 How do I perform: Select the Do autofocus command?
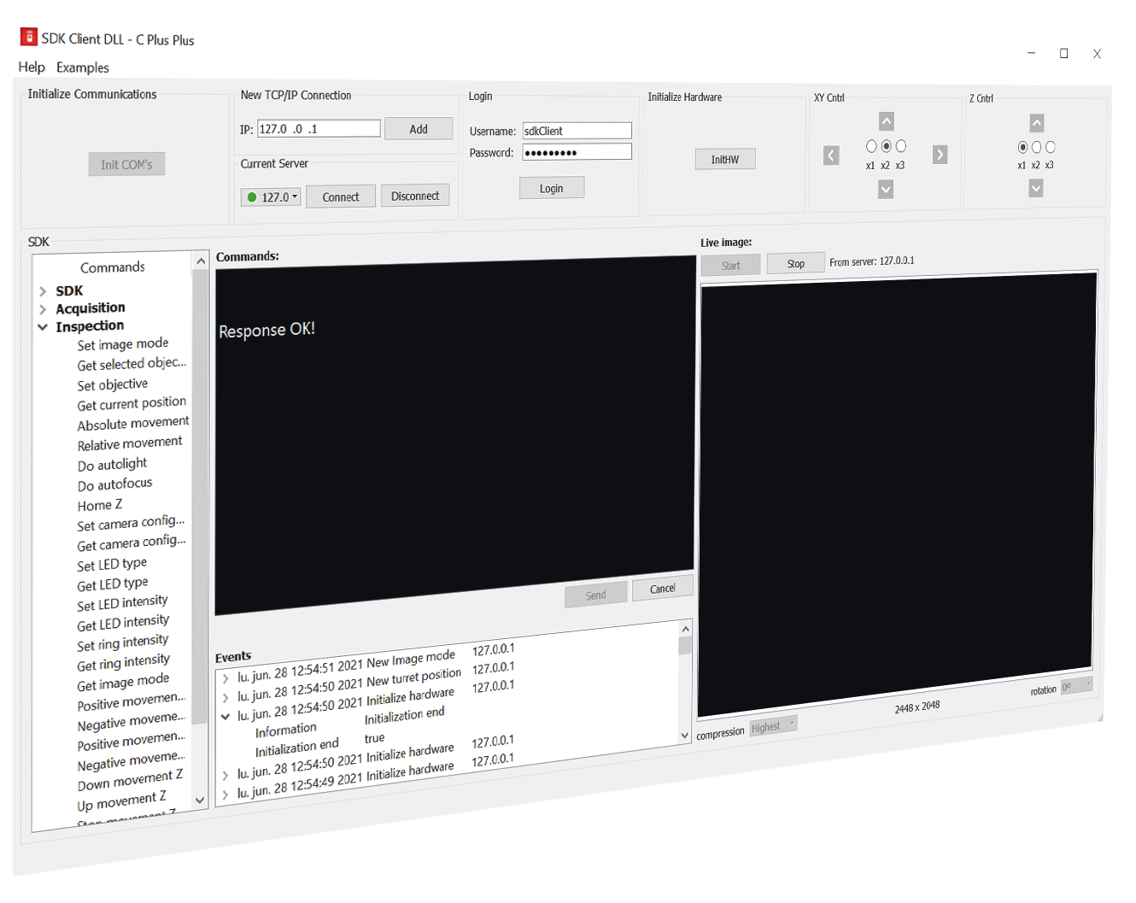click(114, 484)
